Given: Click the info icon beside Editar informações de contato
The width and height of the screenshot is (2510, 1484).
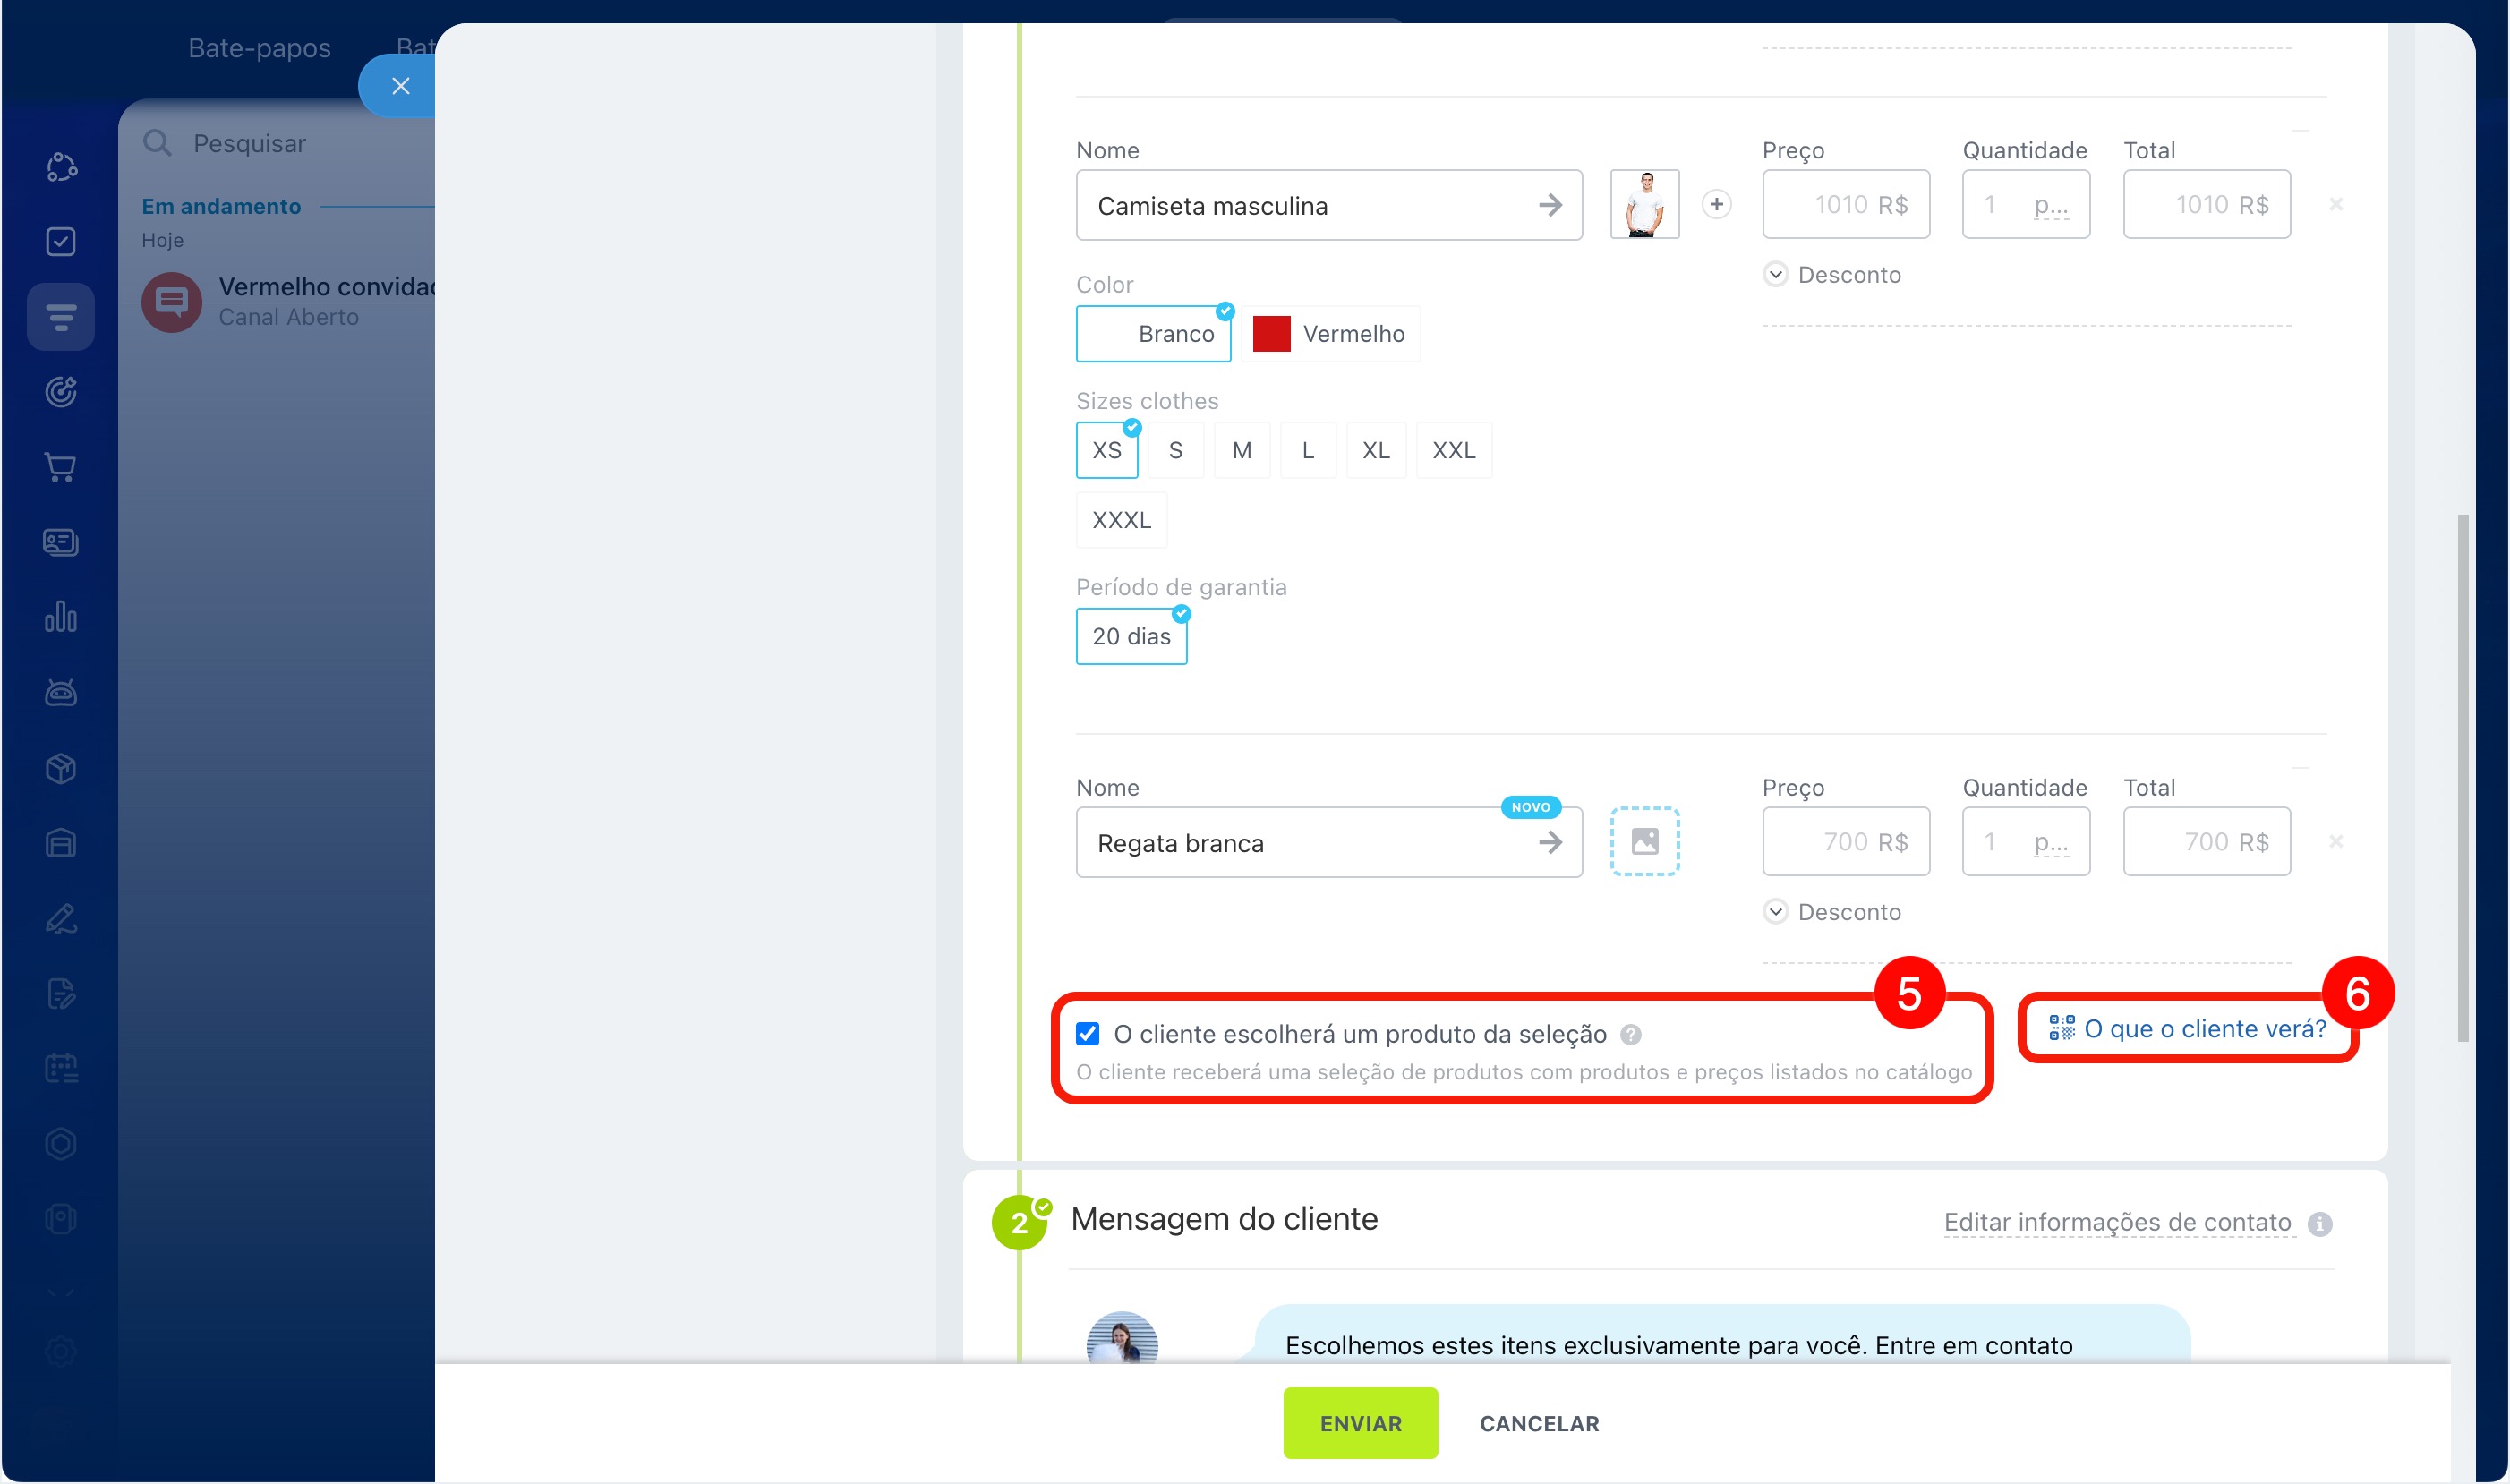Looking at the screenshot, I should pos(2319,1223).
